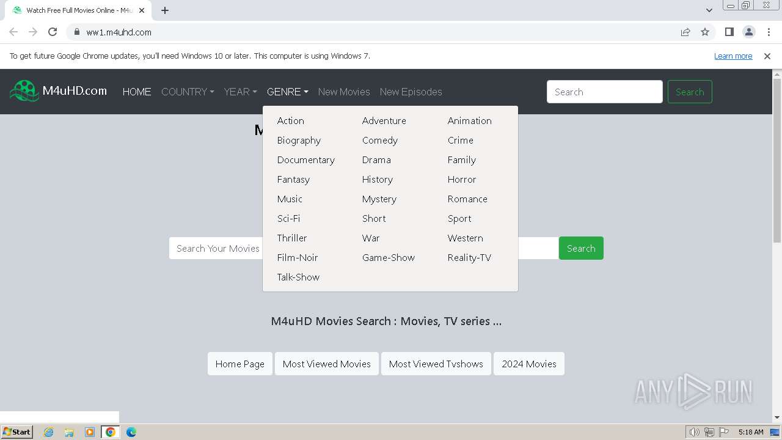Screen dimensions: 782x440
Task: Bookmark this page with the star icon
Action: point(705,32)
